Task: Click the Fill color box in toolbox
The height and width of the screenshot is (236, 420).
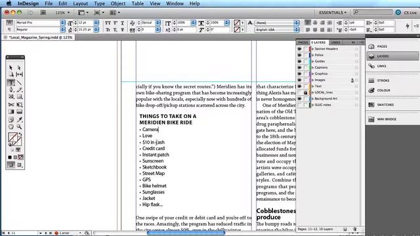Action: tap(12, 137)
